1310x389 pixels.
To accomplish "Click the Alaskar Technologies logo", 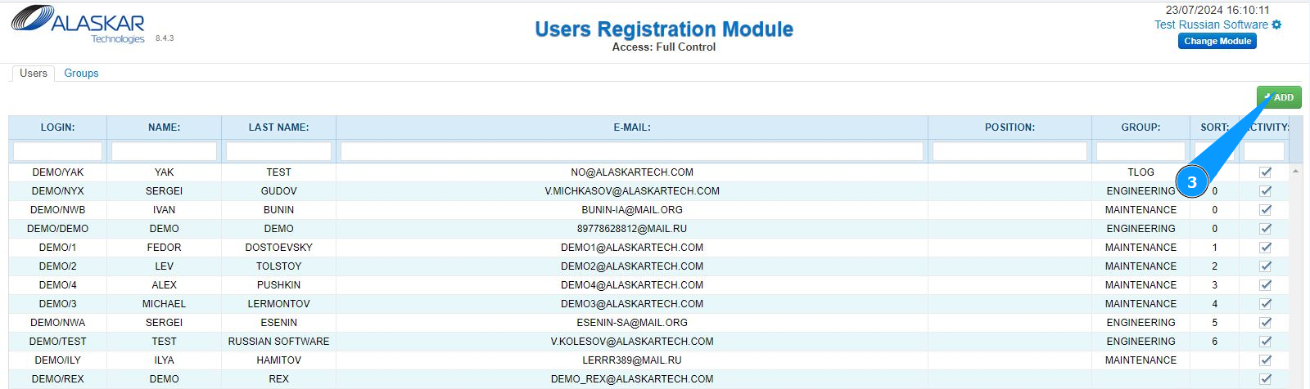I will (78, 25).
